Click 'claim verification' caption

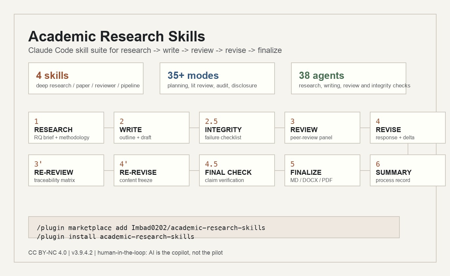(224, 180)
